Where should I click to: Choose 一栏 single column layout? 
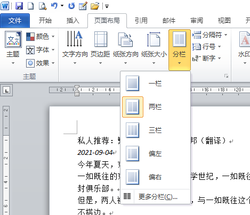pyautogui.click(x=155, y=84)
